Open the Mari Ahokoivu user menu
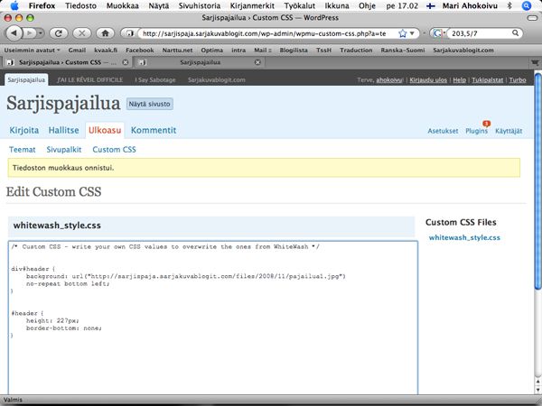This screenshot has height=406, width=542. [x=470, y=6]
